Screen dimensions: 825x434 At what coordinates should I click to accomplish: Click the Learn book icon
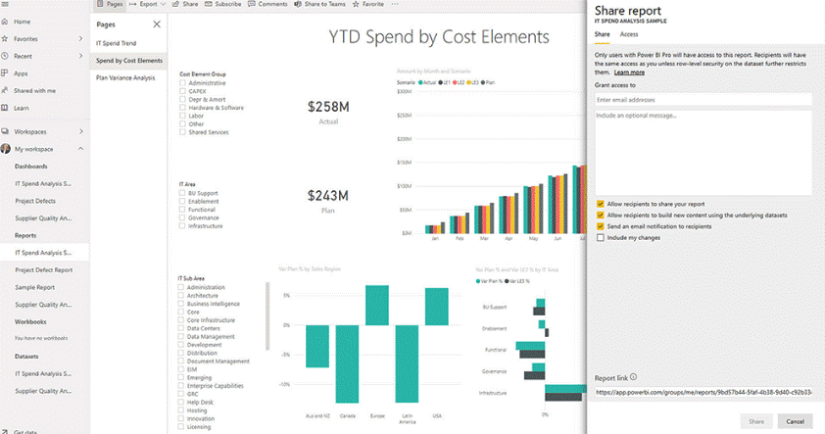tap(5, 108)
